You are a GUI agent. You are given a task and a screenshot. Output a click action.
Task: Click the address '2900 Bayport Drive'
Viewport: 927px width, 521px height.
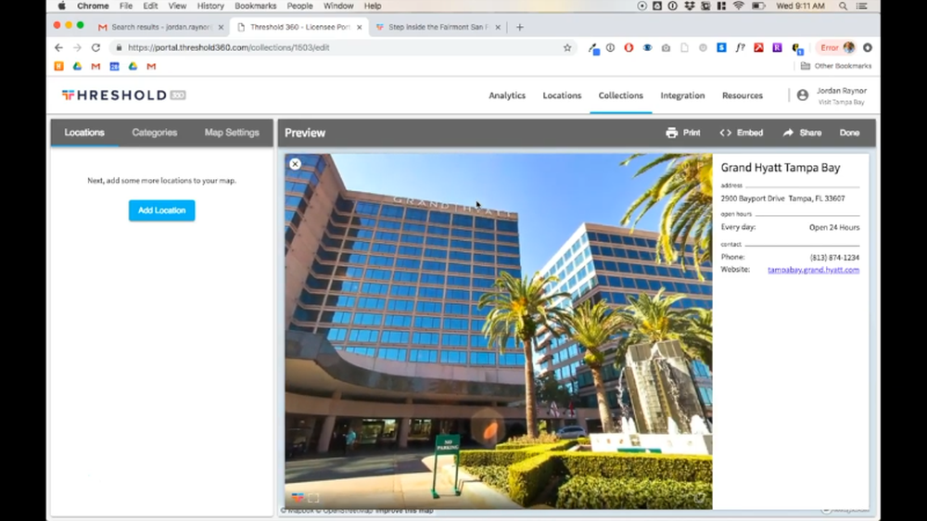(752, 198)
